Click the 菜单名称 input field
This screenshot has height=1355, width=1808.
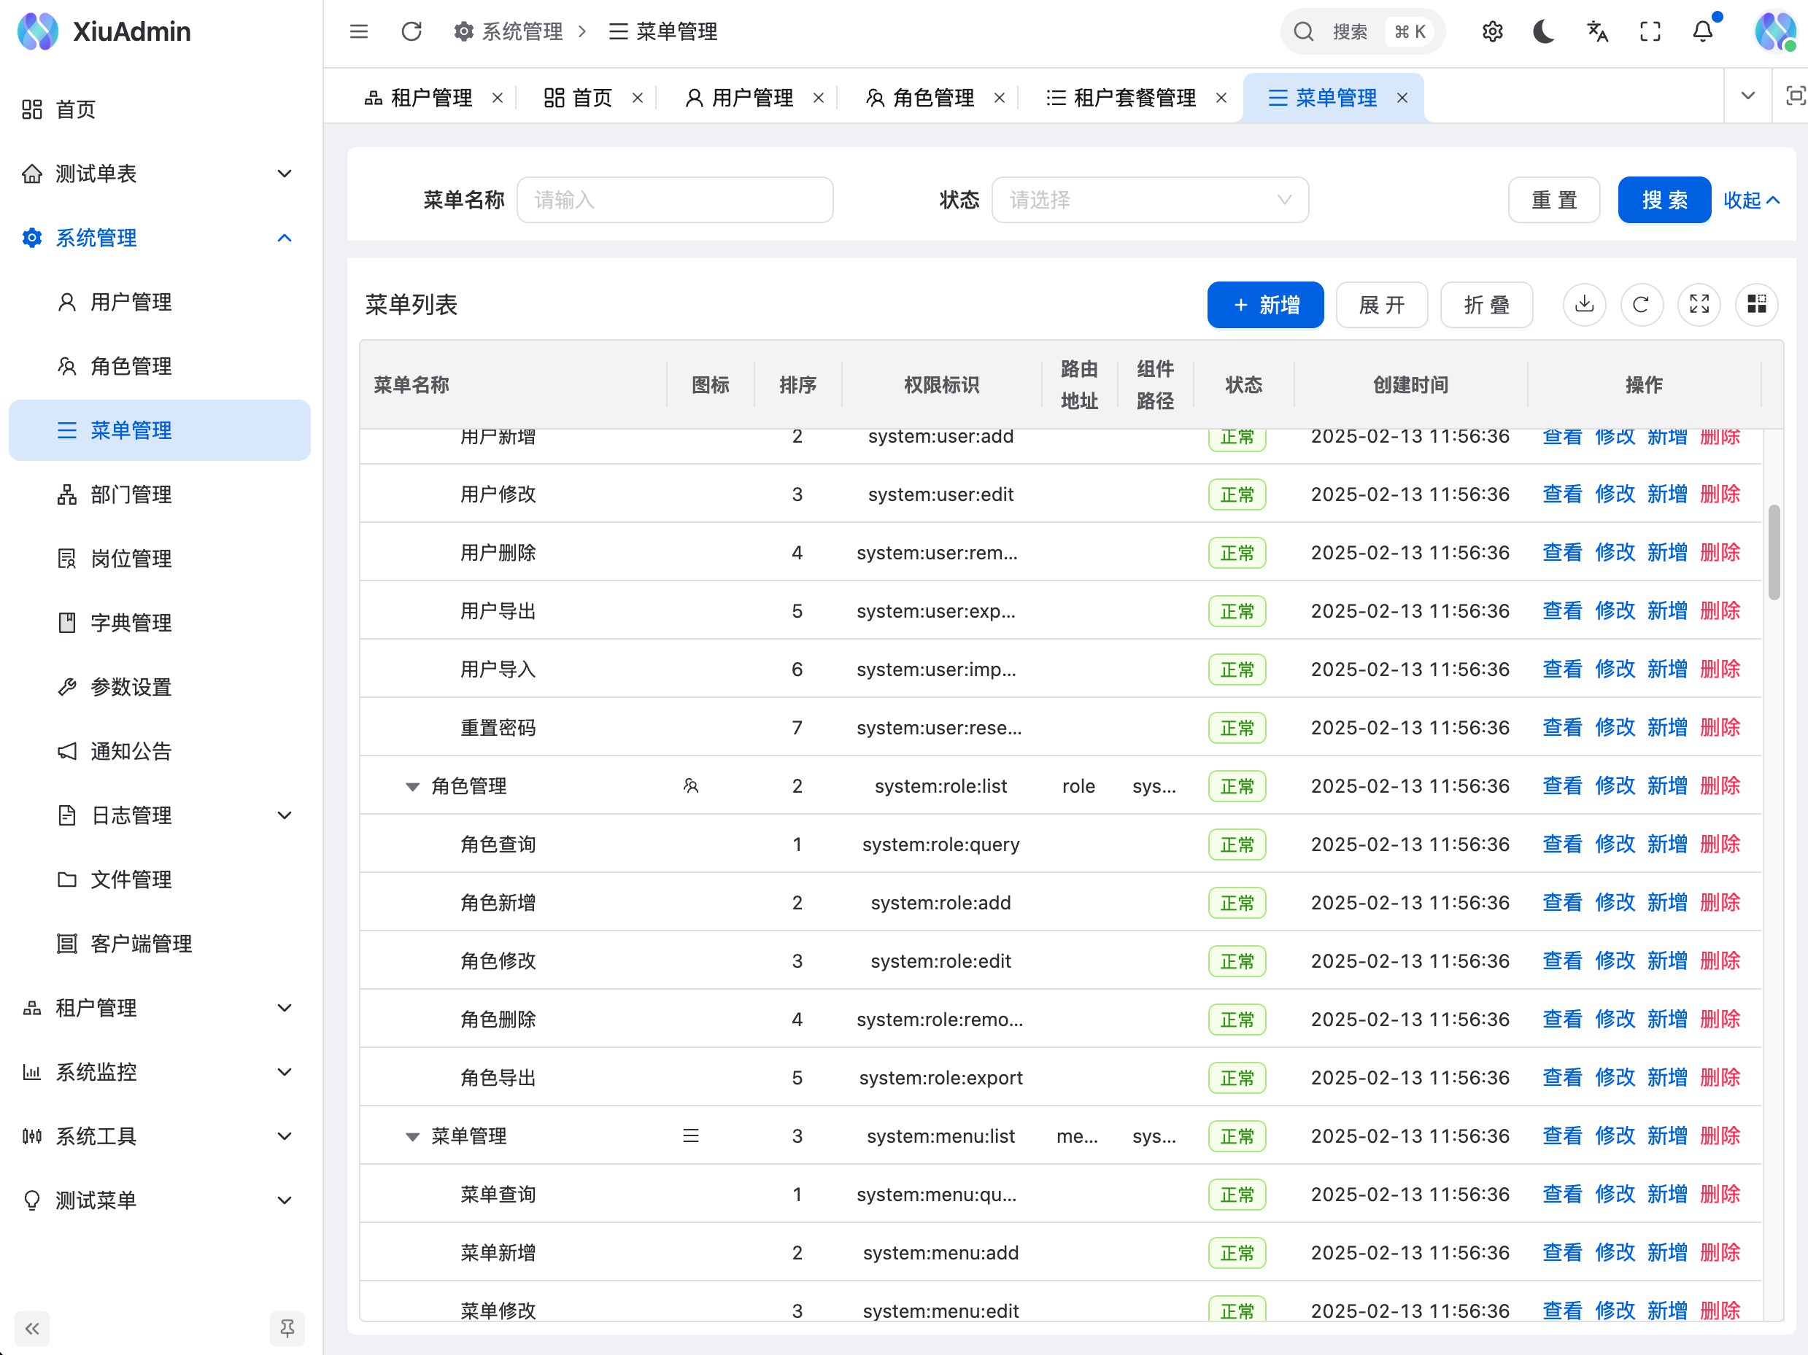tap(674, 200)
